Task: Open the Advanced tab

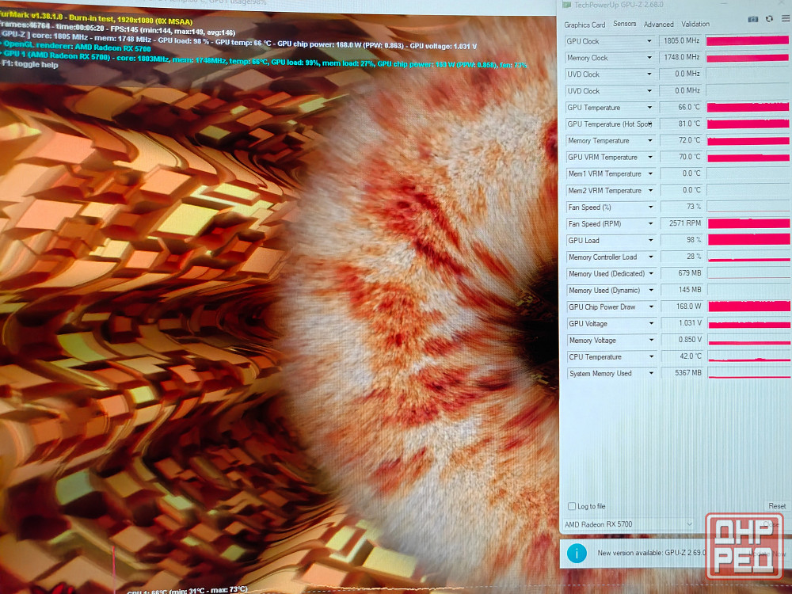Action: [658, 25]
